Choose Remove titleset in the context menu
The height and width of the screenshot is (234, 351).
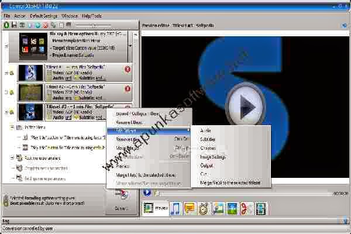click(149, 139)
